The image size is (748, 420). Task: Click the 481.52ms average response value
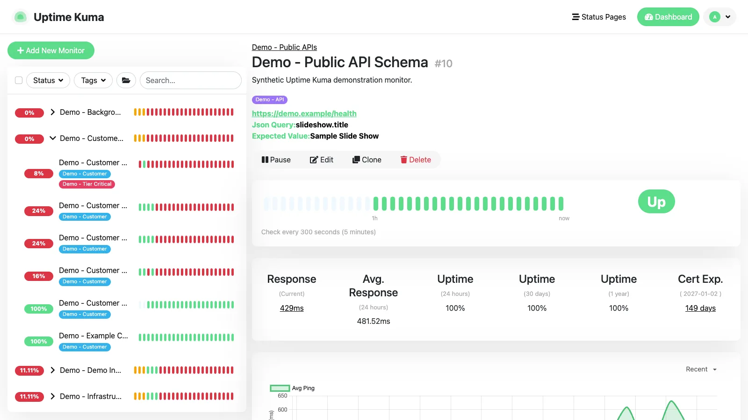[x=374, y=321]
